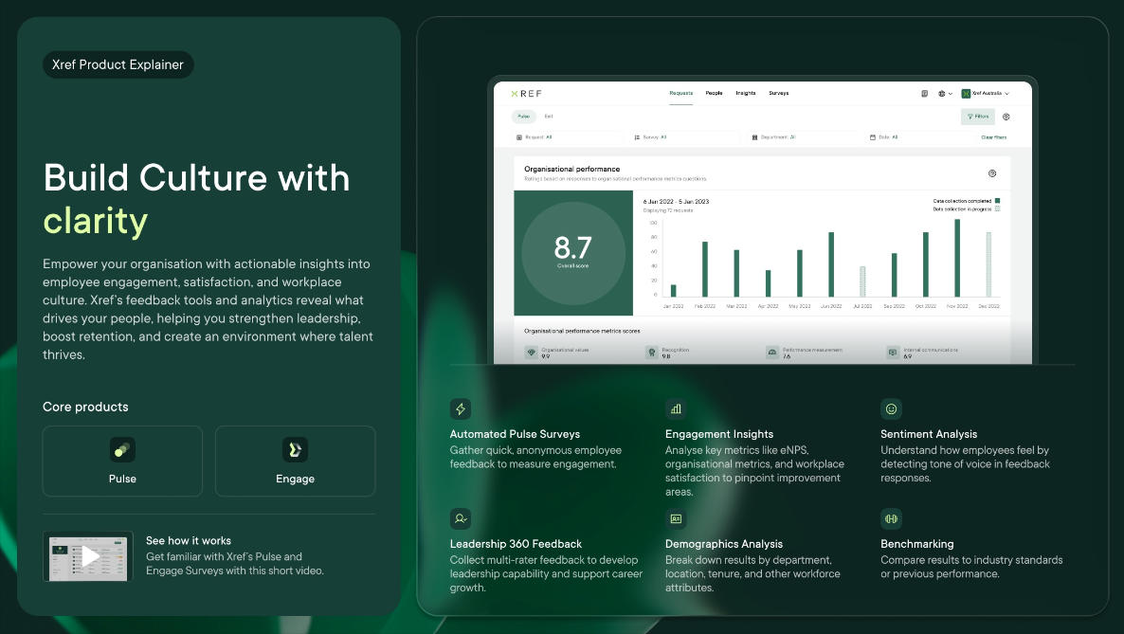The width and height of the screenshot is (1124, 634).
Task: Open the Pulse core product card
Action: coord(122,462)
